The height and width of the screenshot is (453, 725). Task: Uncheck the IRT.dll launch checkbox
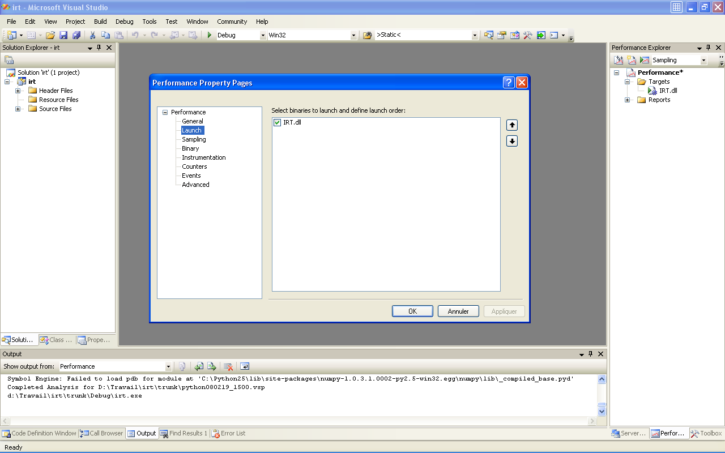click(x=278, y=122)
